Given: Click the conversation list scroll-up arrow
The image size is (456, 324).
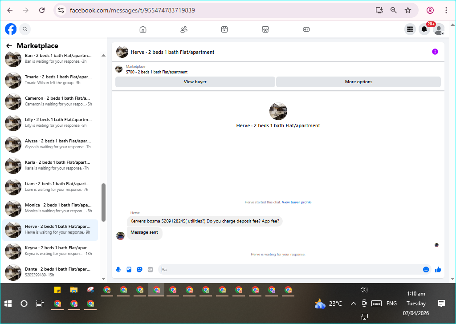Looking at the screenshot, I should [x=103, y=56].
